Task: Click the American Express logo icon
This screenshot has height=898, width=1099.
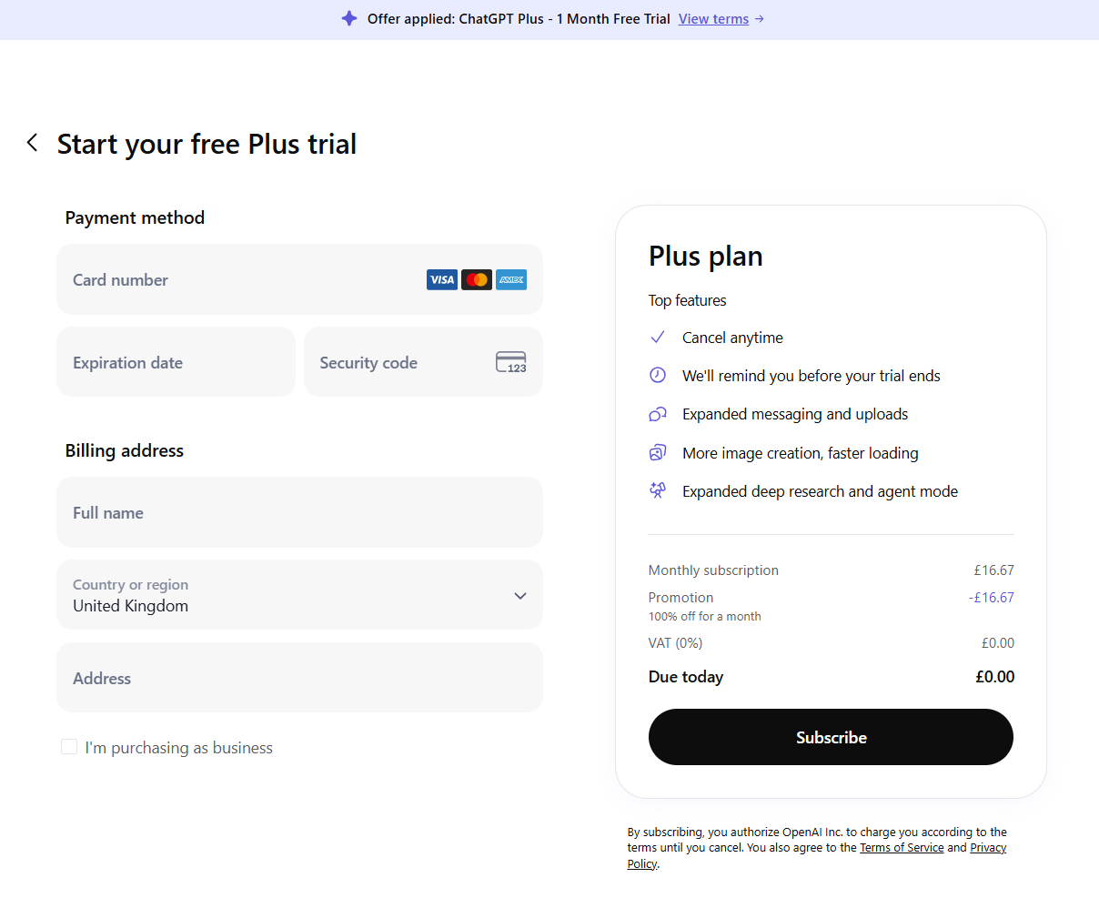Action: (511, 280)
